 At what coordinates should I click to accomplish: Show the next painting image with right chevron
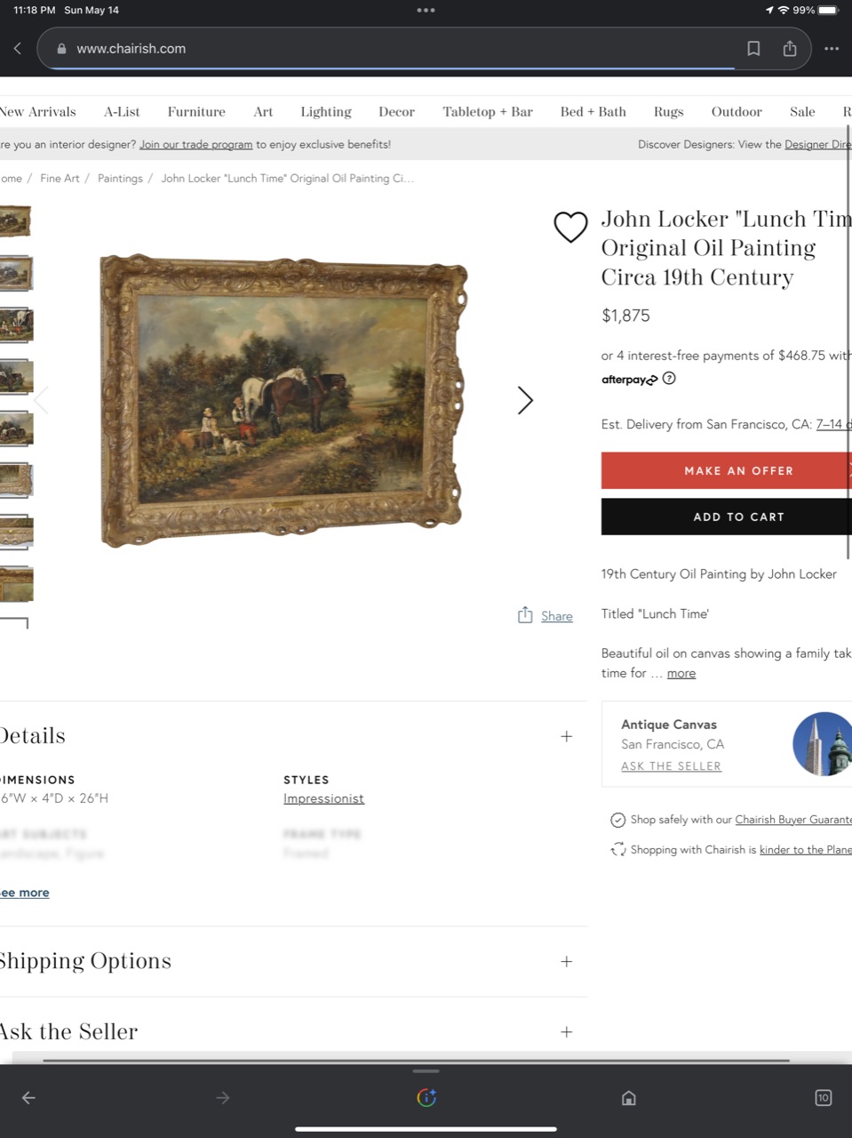point(525,400)
